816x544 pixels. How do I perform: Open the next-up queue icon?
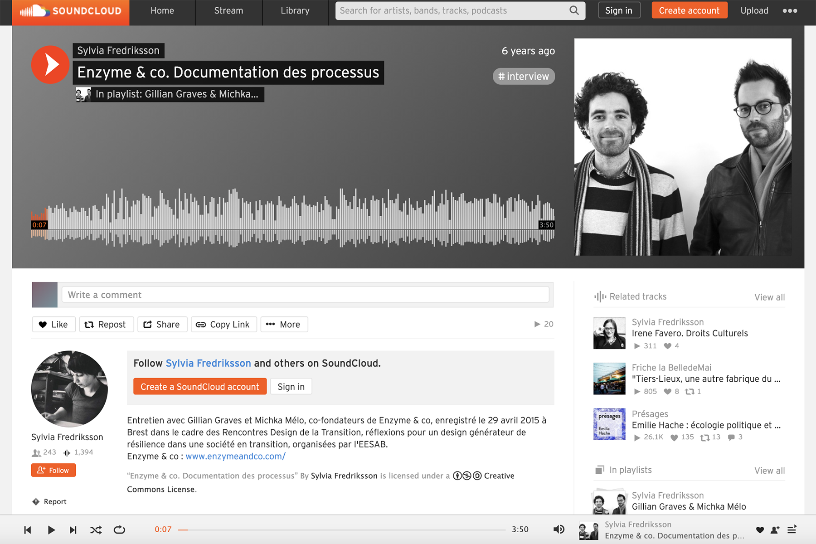click(792, 529)
